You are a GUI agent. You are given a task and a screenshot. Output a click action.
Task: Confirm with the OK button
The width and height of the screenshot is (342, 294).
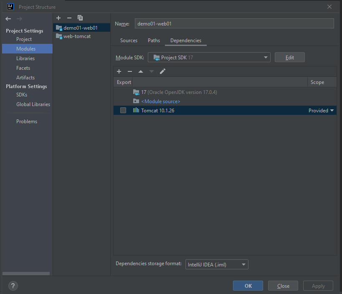pyautogui.click(x=248, y=286)
